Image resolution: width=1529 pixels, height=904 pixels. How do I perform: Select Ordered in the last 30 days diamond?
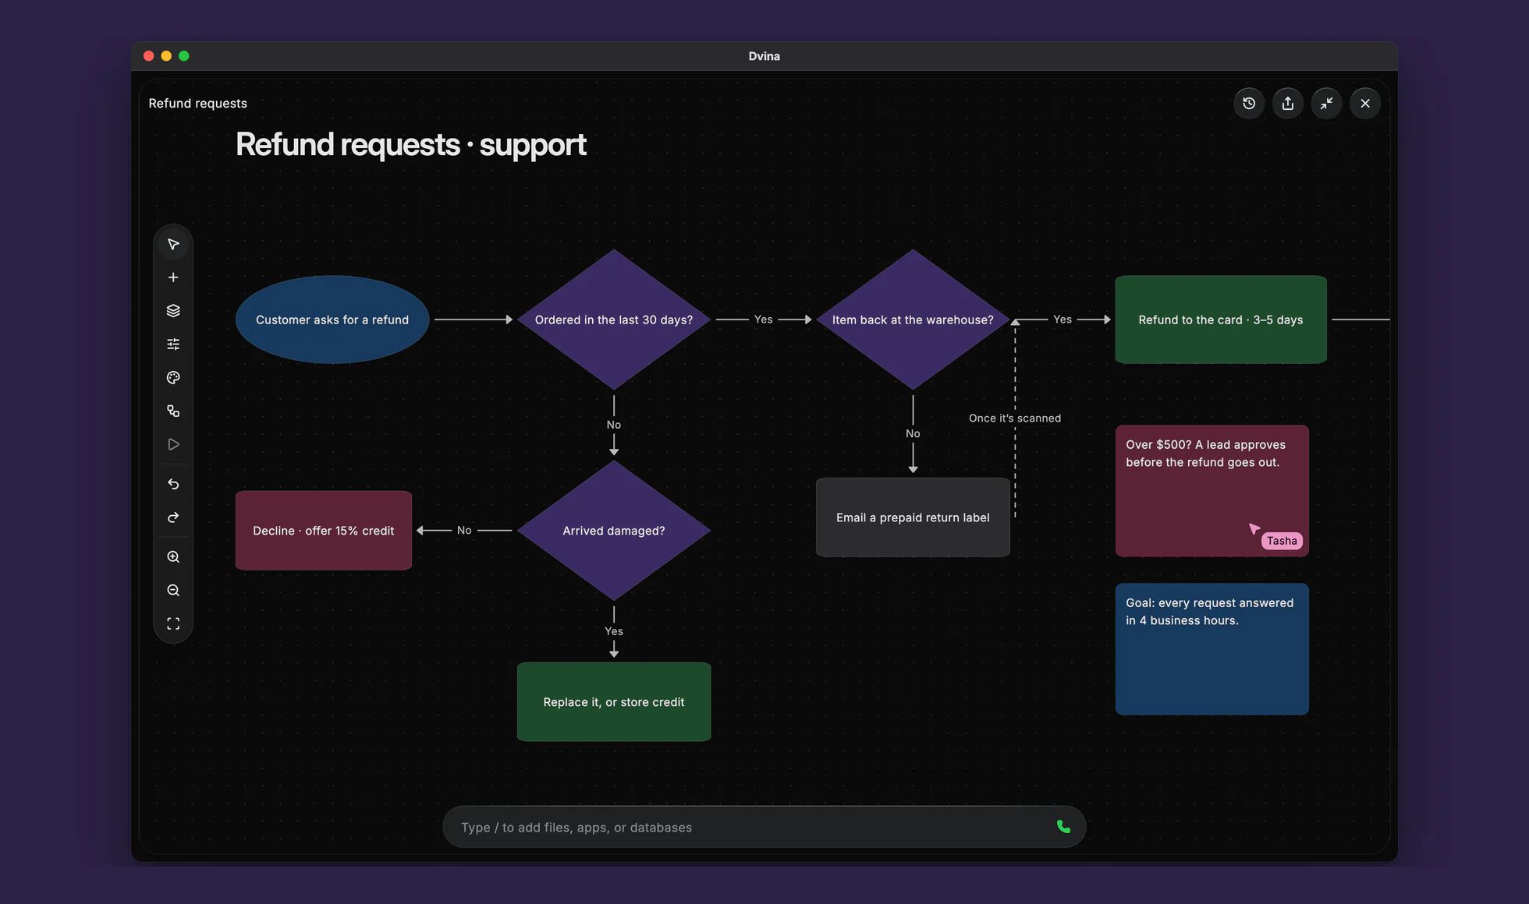coord(614,320)
